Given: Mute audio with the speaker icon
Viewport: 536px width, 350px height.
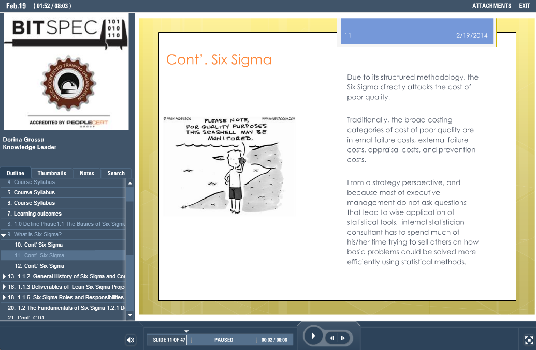Looking at the screenshot, I should pos(131,340).
